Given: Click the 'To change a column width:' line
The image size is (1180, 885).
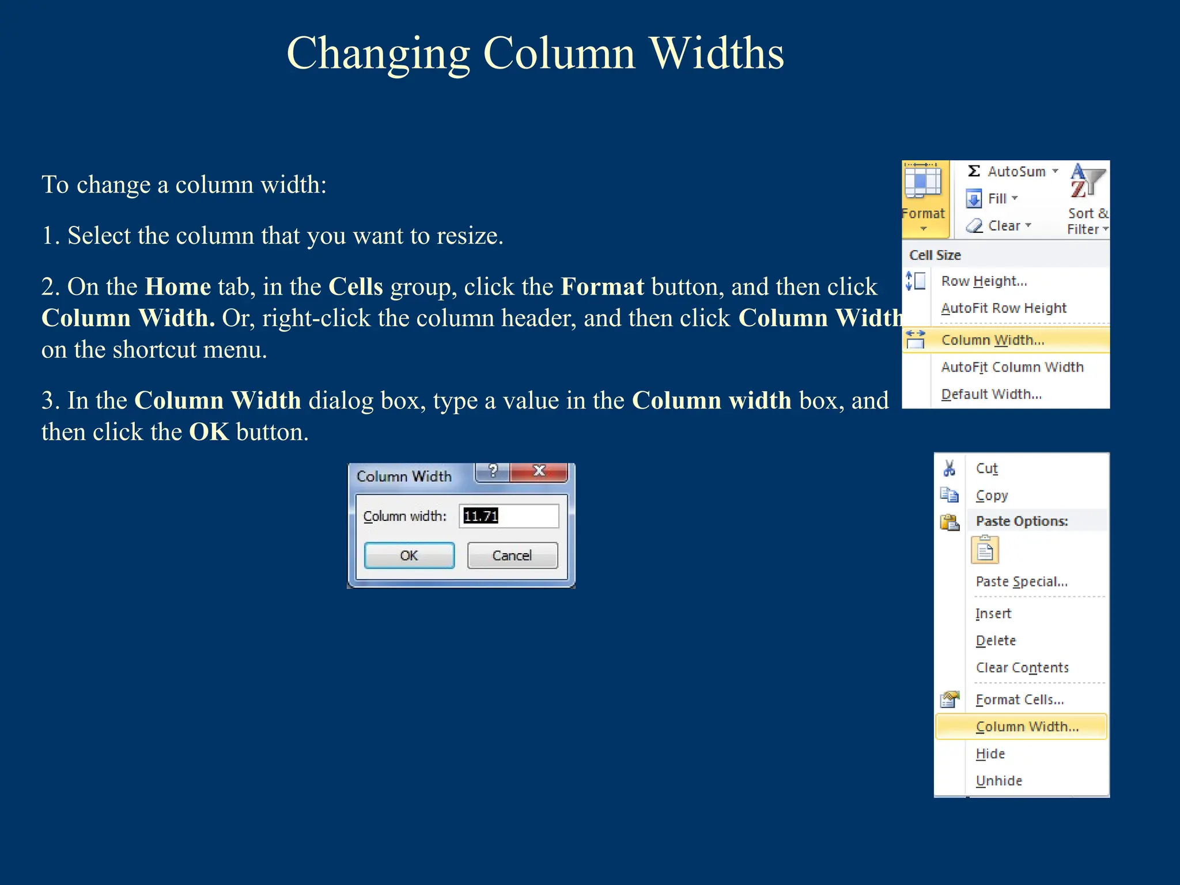Looking at the screenshot, I should 184,185.
